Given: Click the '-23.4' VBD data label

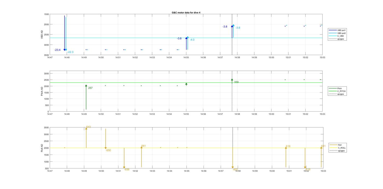Looking at the screenshot, I should (57, 50).
